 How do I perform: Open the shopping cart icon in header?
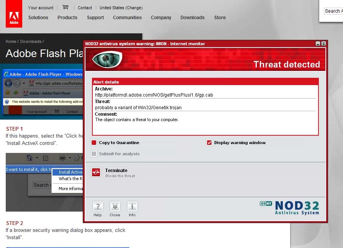66,7
